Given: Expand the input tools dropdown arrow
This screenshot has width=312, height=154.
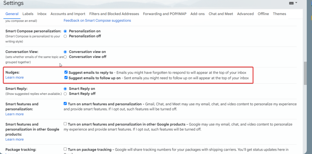Looking at the screenshot, I should (x=296, y=3).
